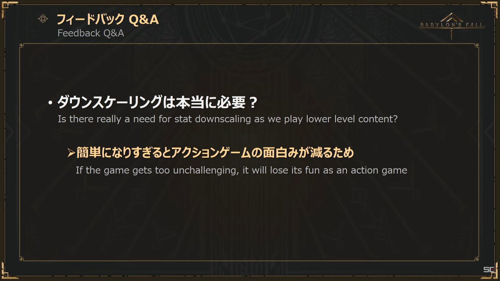
Task: Click the arrow bullet before 簡単になりすぎると
Action: [71, 153]
